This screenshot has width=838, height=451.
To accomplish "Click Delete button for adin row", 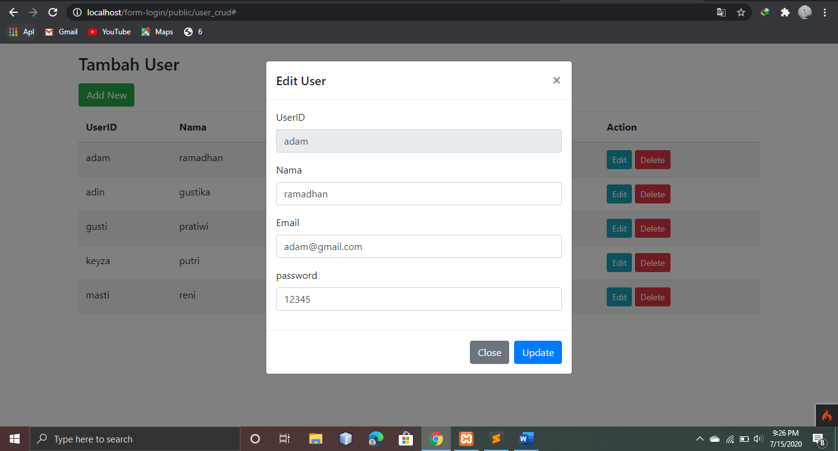I will [653, 194].
